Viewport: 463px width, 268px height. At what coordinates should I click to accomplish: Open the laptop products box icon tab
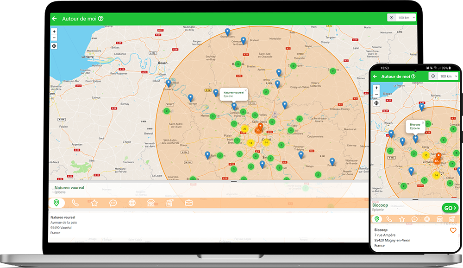[170, 203]
